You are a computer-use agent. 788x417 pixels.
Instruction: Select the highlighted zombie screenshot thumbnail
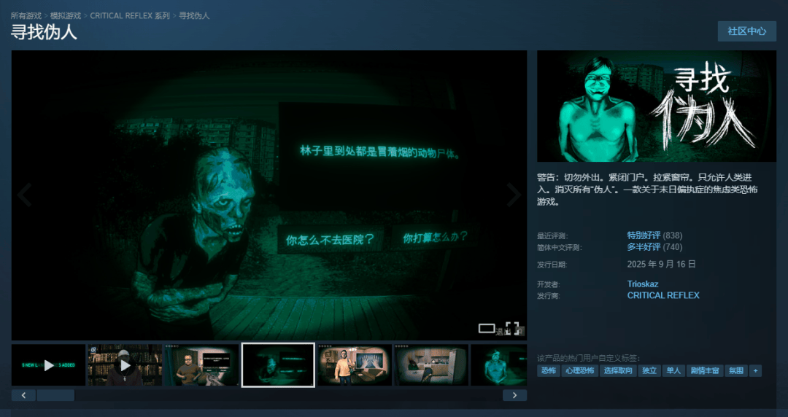278,365
